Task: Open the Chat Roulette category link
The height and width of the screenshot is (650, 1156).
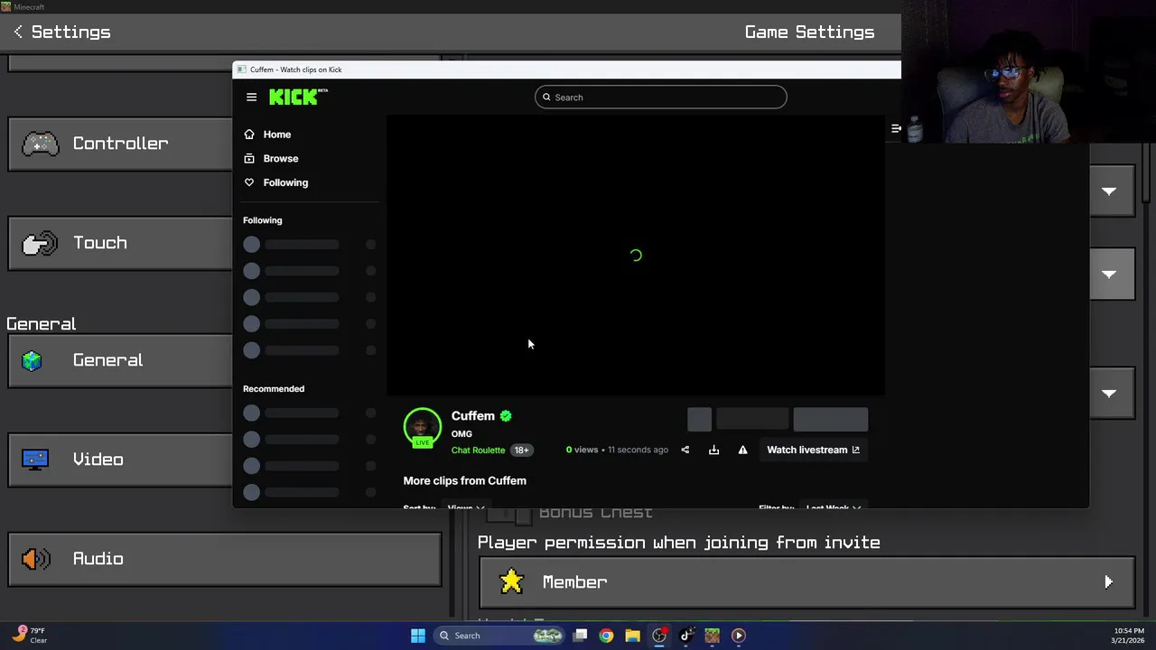Action: pos(478,450)
